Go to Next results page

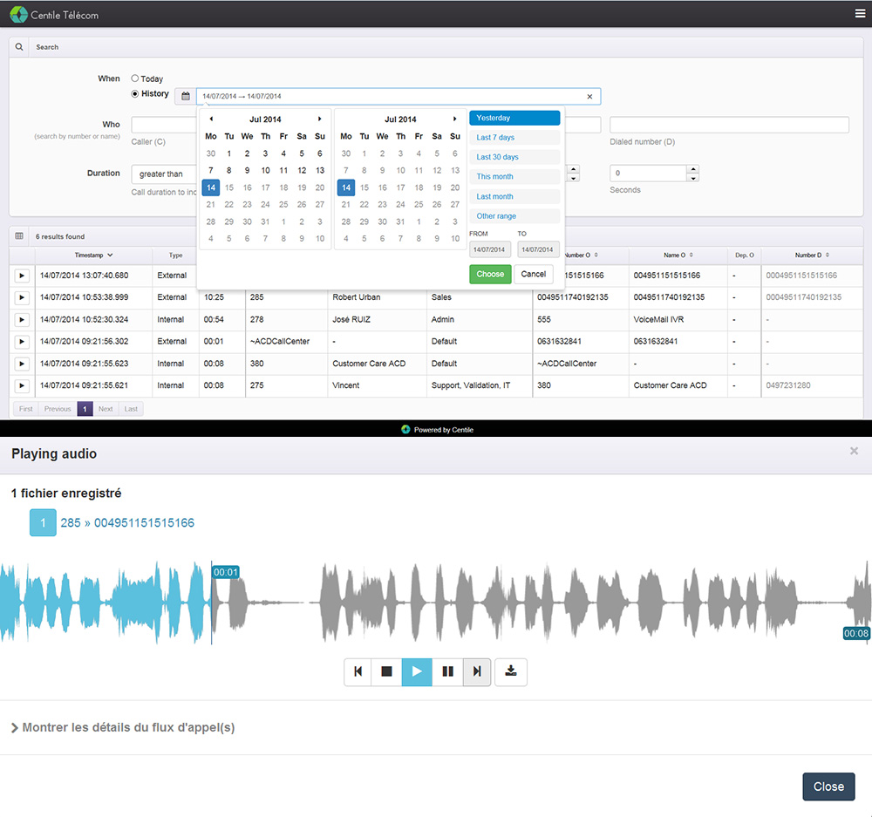click(106, 409)
